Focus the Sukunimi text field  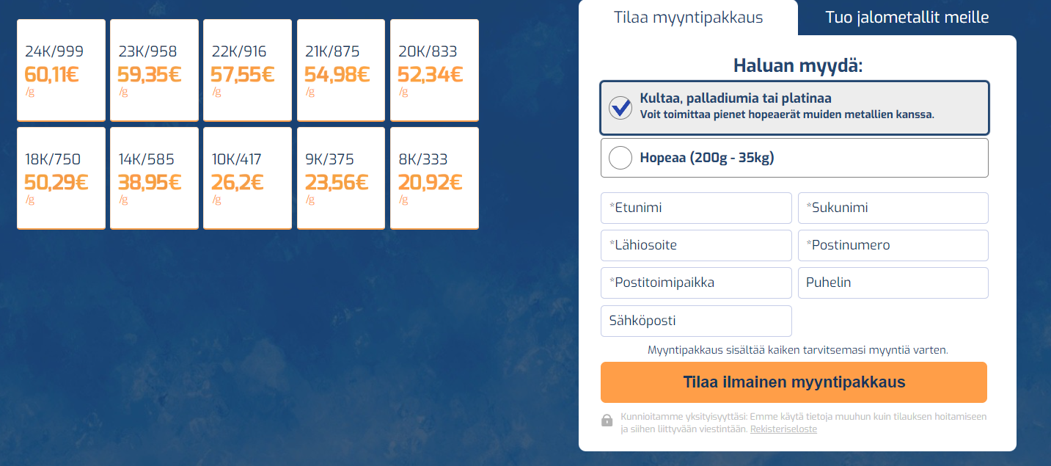pos(893,208)
